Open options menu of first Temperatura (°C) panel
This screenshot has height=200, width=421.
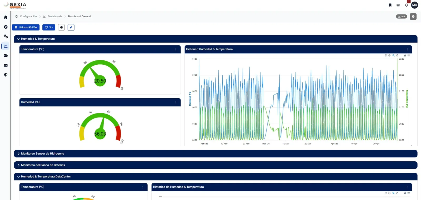click(176, 49)
